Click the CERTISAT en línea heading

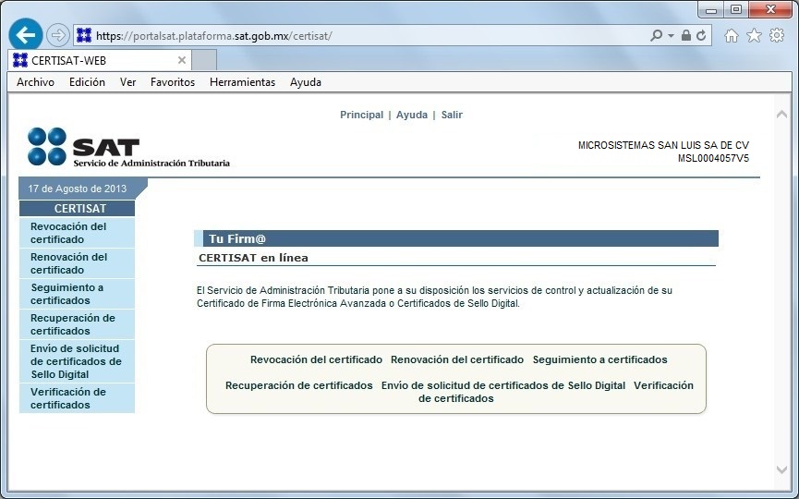253,258
